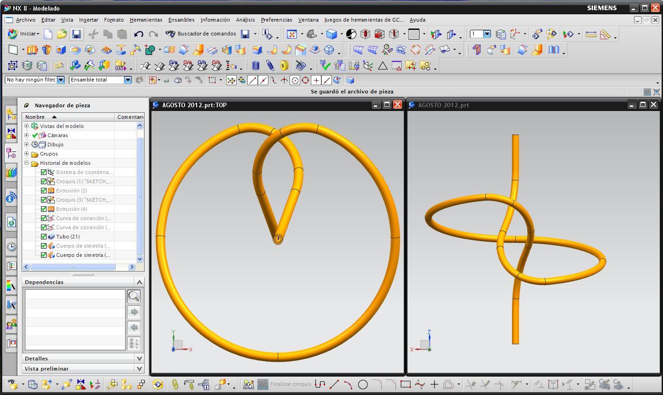Click the Save diskette icon in toolbar

[x=76, y=34]
